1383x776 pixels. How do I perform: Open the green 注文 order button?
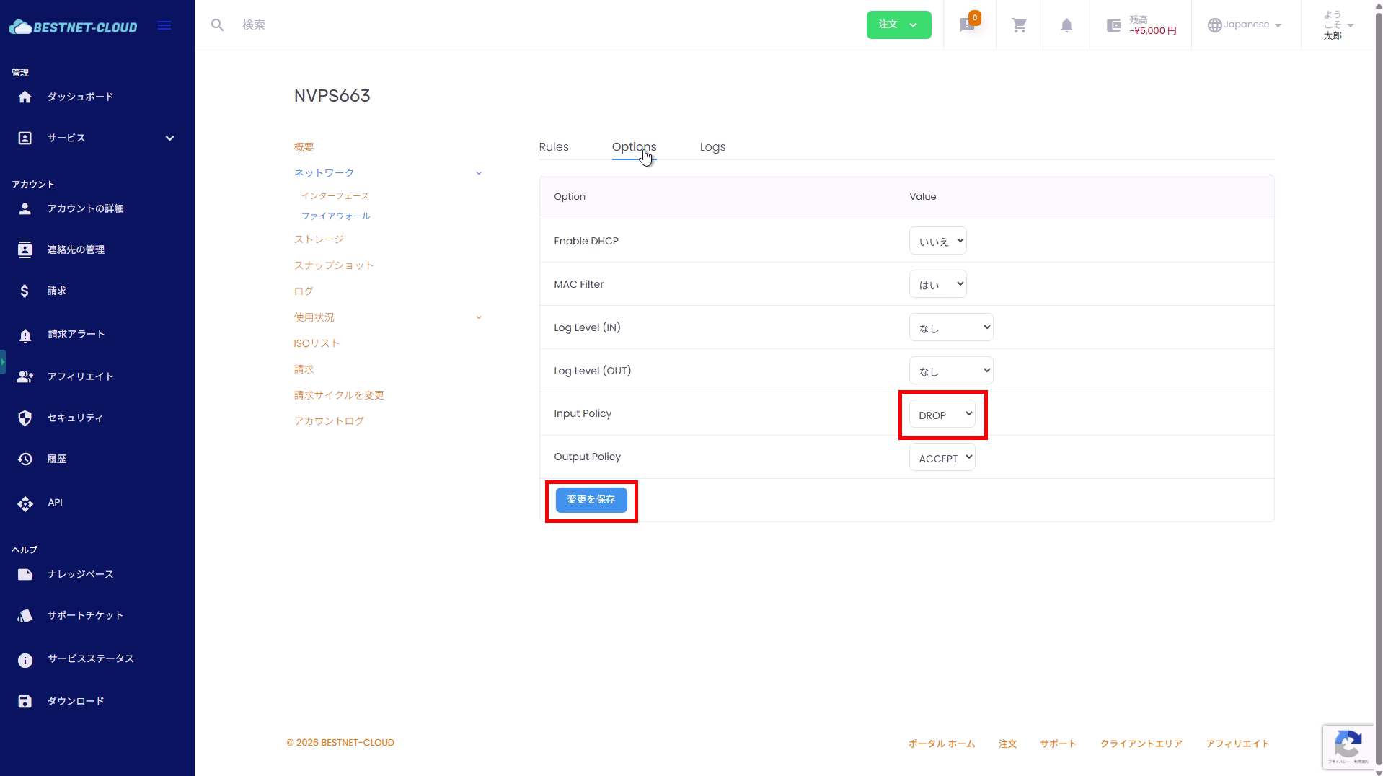point(898,25)
